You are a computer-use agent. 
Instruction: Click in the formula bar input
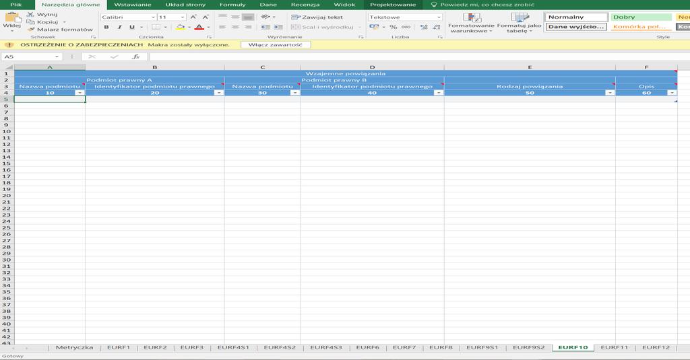419,57
